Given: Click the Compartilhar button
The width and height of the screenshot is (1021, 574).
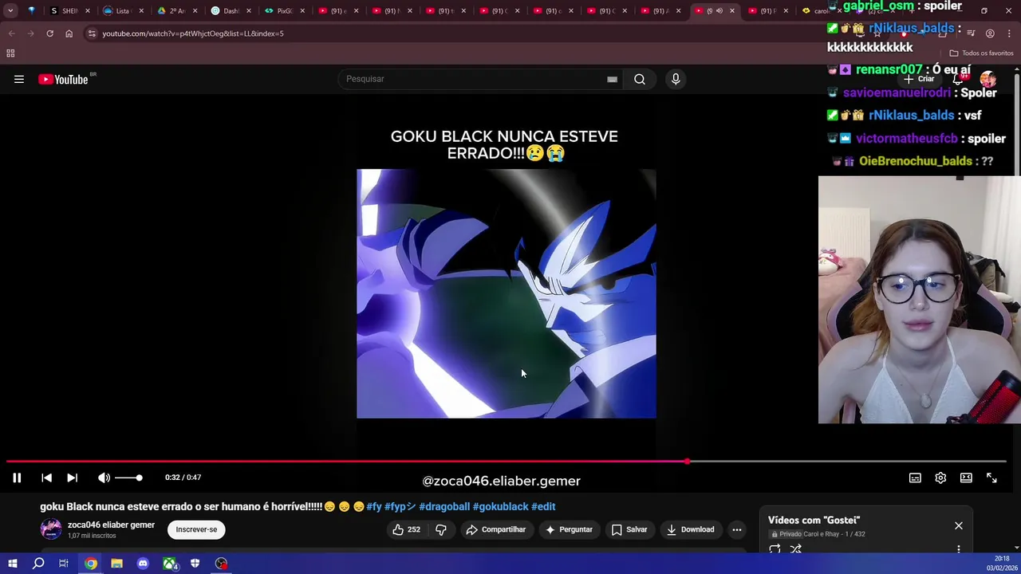Looking at the screenshot, I should [x=495, y=529].
